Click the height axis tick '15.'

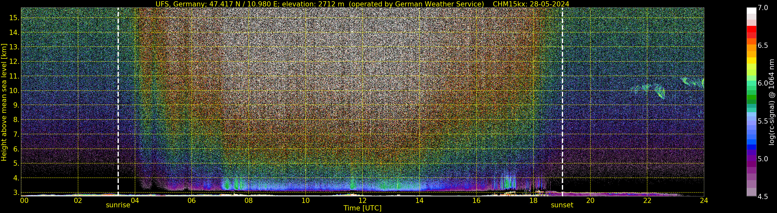(14, 18)
